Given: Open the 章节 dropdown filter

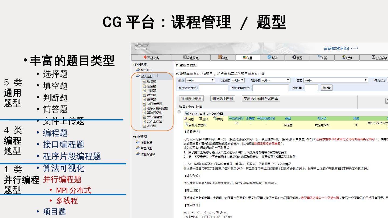Looking at the screenshot, I should 335,80.
